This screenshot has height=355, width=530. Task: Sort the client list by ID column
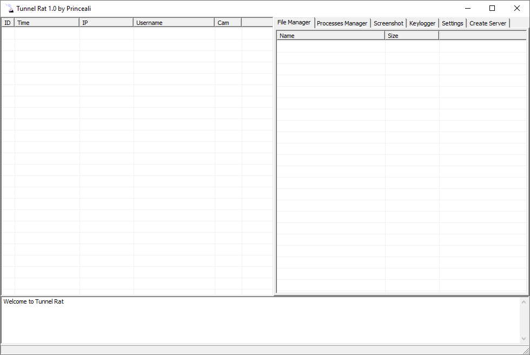point(8,23)
